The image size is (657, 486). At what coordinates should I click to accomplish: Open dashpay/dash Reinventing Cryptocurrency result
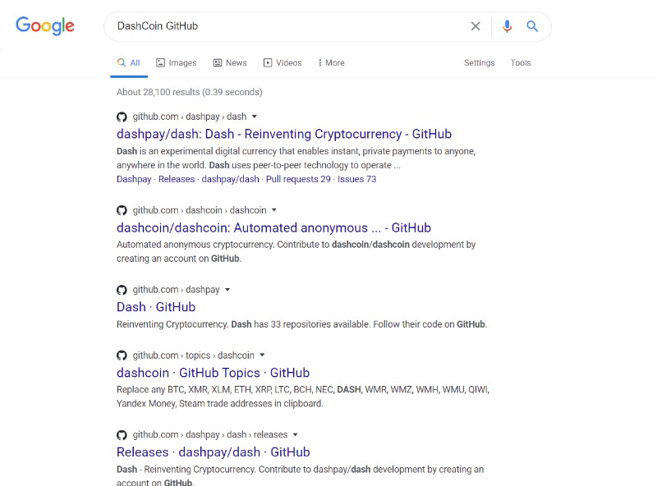pos(284,134)
